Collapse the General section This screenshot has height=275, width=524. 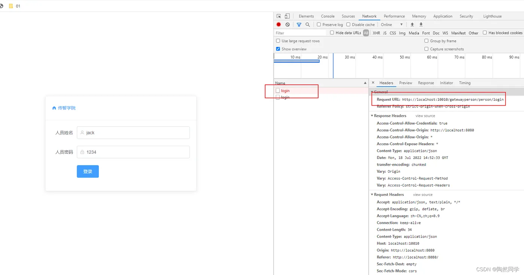tap(372, 92)
